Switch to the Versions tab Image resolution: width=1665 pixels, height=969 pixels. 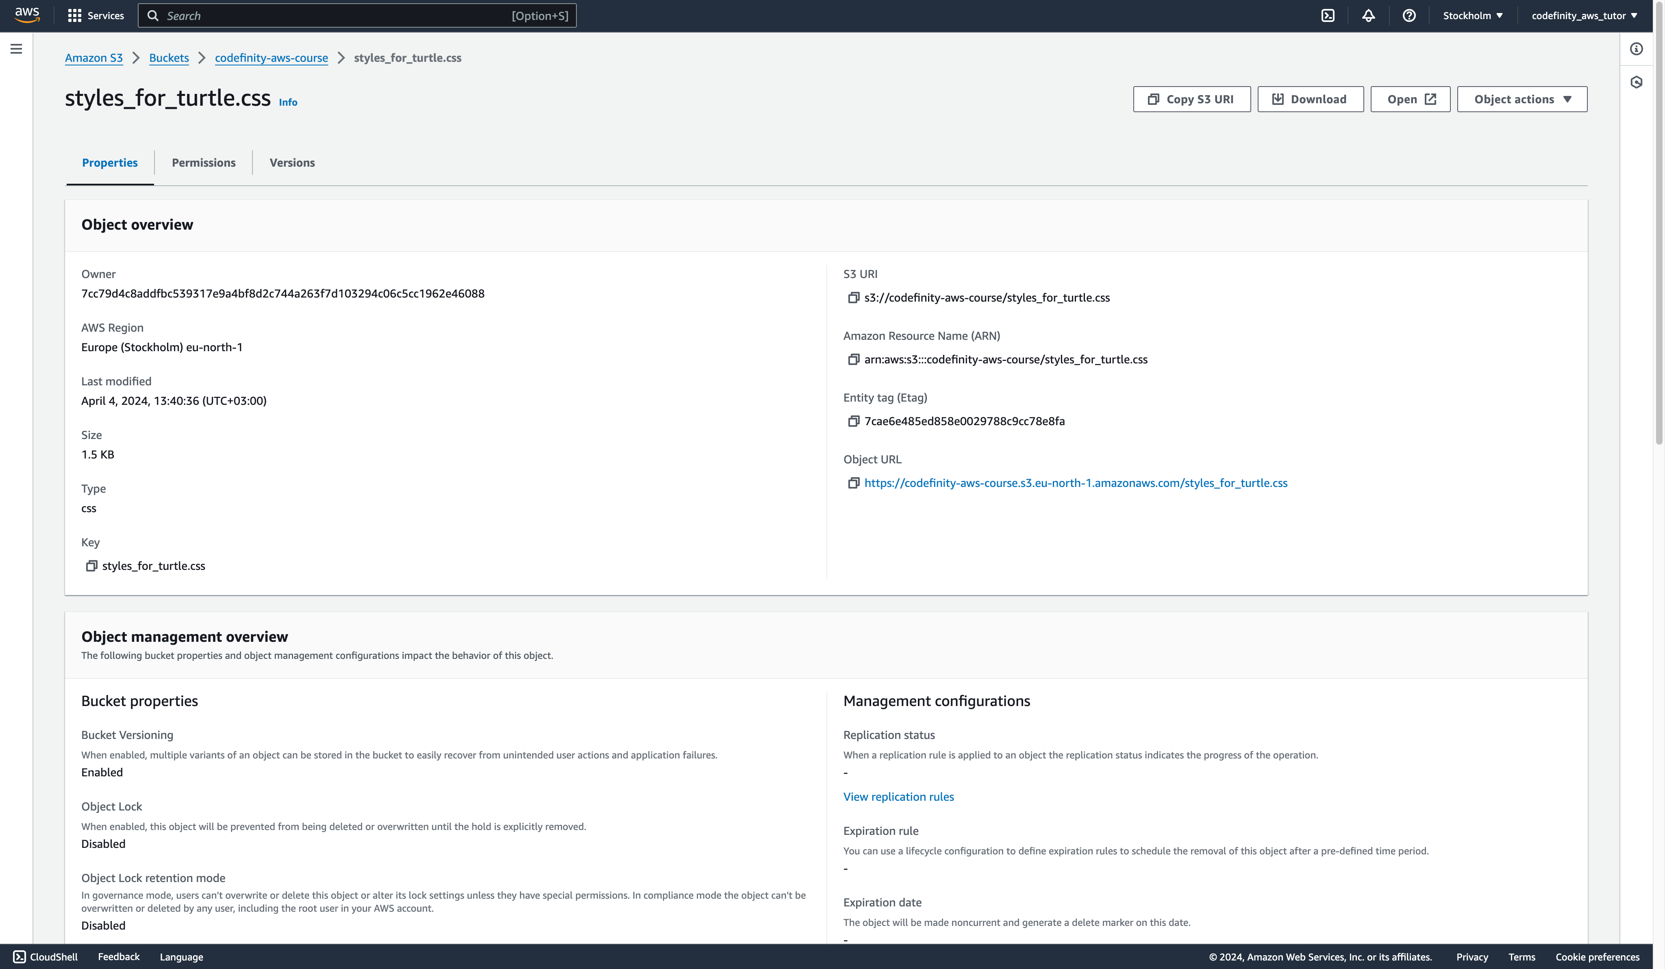292,163
